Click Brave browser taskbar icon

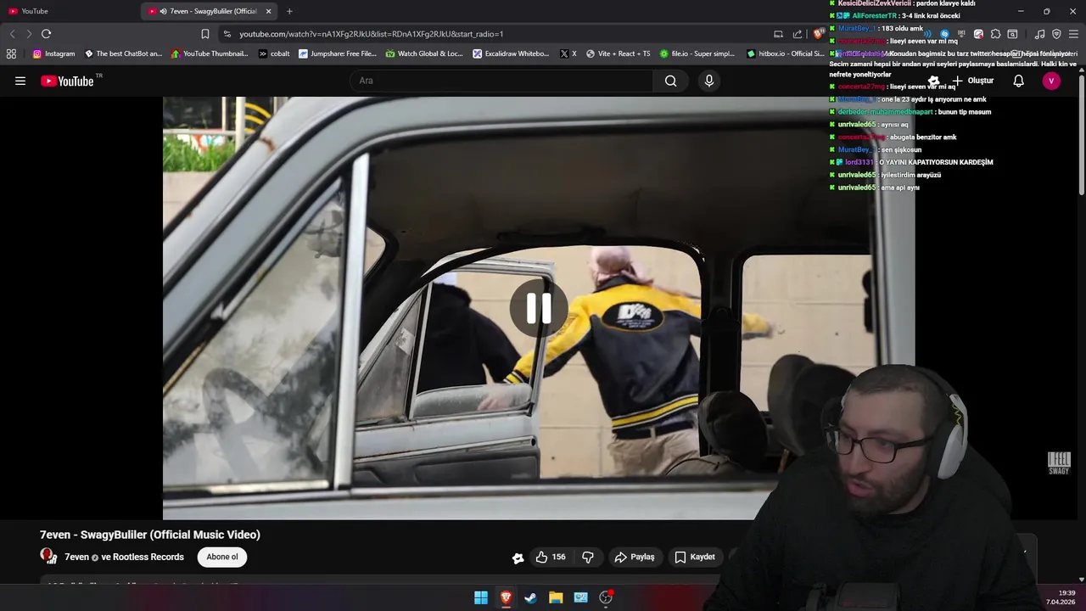(506, 597)
